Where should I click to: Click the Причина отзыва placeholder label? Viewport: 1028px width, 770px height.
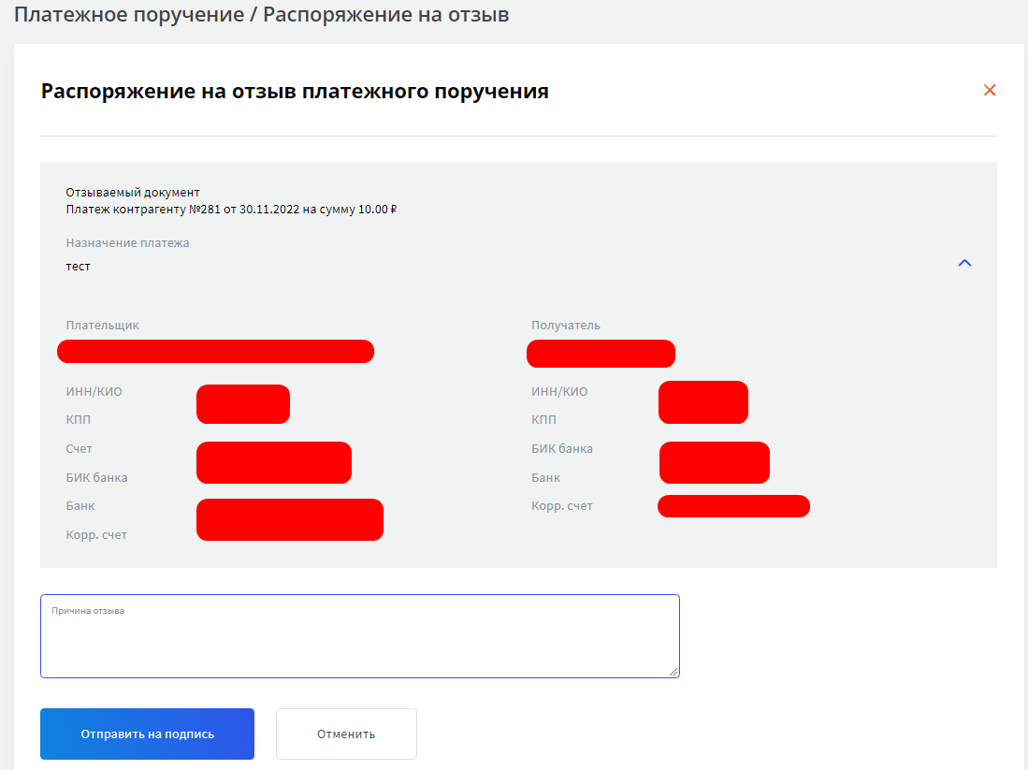pos(88,611)
